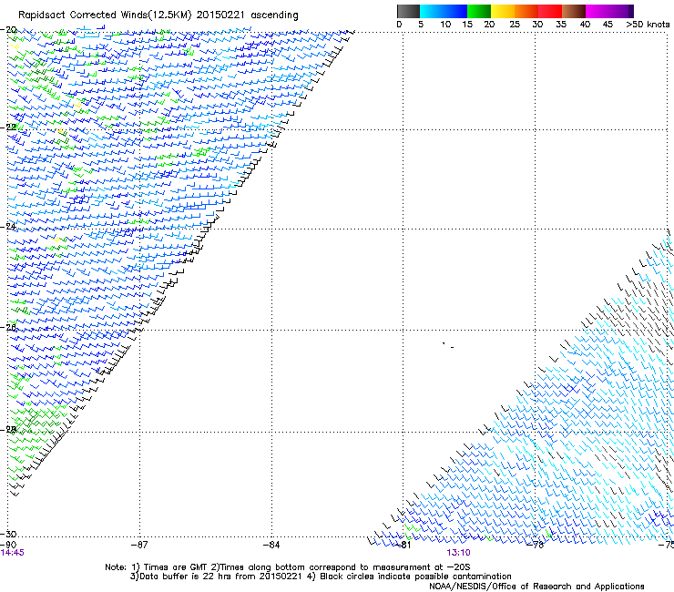Screen dimensions: 674x592
Task: Click the cyan-to-blue 5–15 knots color segment
Action: click(x=444, y=11)
